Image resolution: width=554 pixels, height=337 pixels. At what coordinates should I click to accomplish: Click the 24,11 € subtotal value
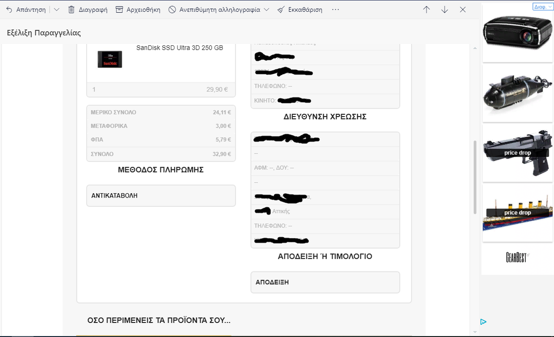pyautogui.click(x=222, y=112)
